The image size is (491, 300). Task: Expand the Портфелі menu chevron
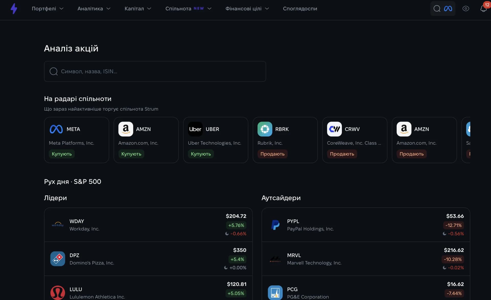[x=61, y=8]
